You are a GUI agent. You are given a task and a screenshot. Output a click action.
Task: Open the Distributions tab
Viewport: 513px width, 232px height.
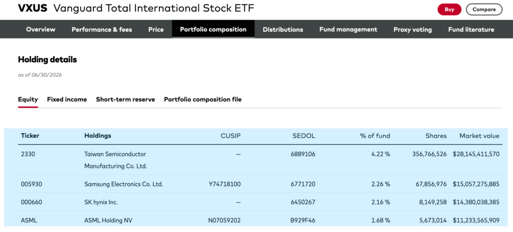pyautogui.click(x=283, y=29)
